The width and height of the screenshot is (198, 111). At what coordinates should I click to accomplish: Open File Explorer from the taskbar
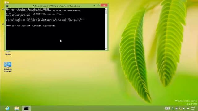point(17,108)
